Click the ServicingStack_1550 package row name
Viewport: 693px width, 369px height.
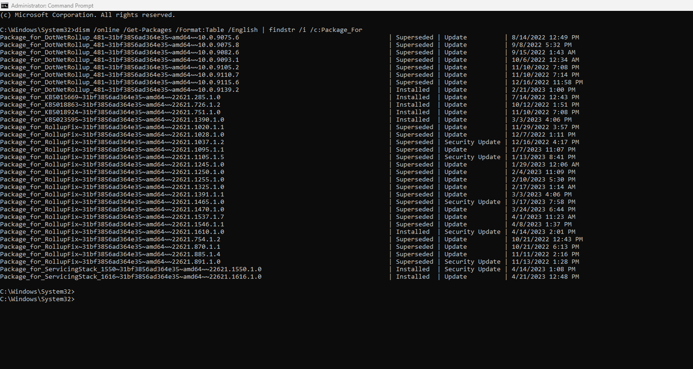131,269
